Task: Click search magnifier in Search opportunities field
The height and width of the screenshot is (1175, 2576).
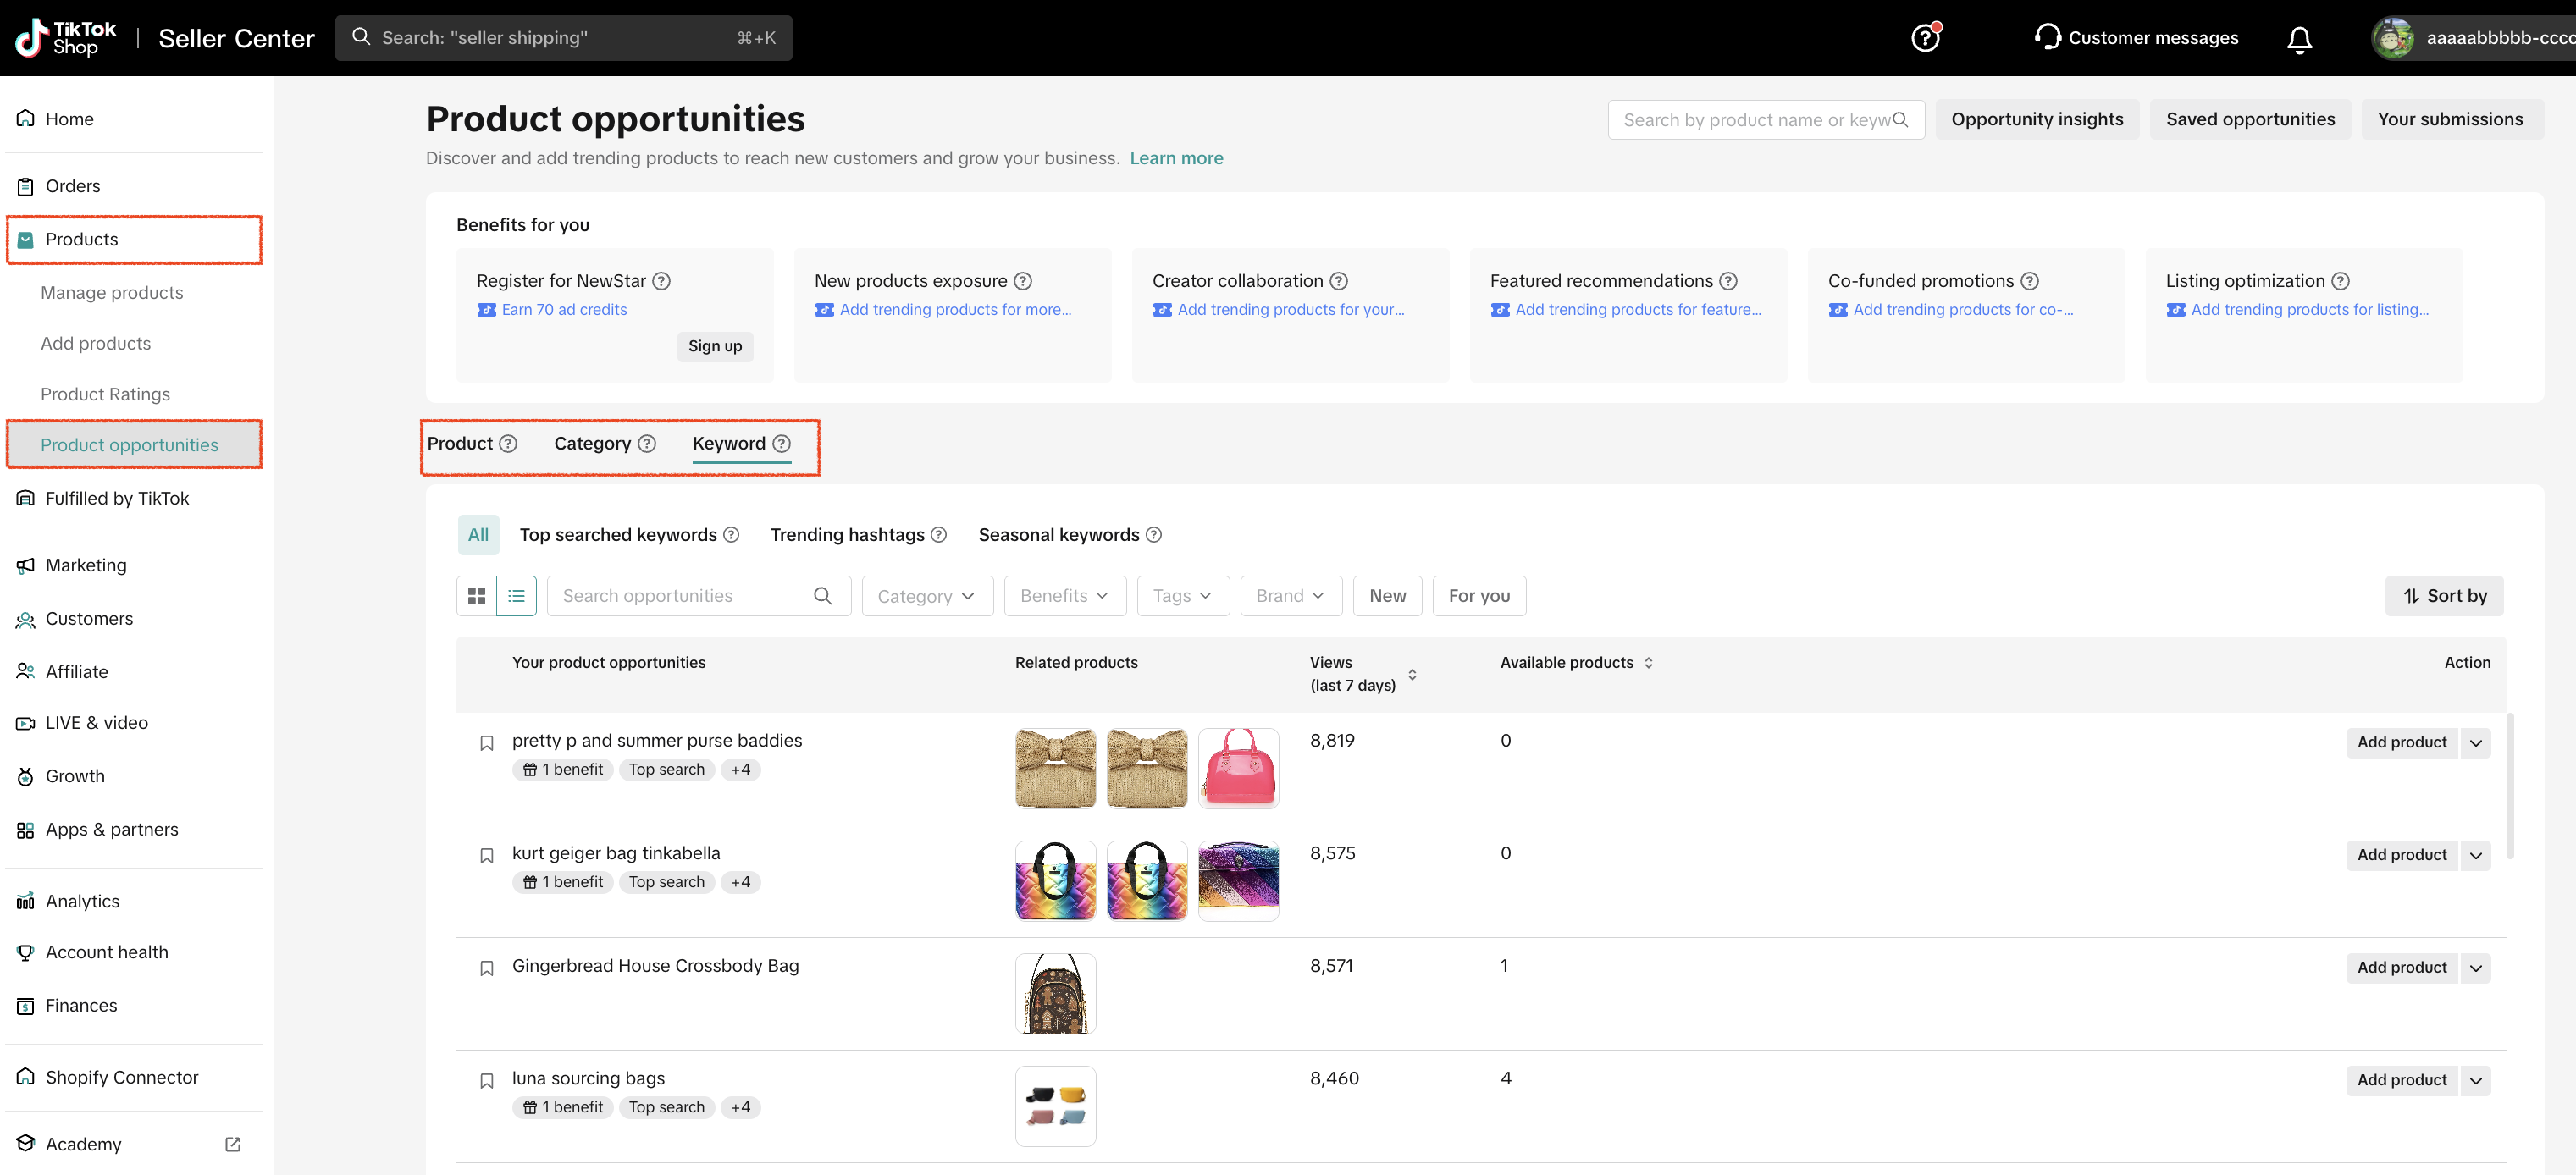Action: (x=822, y=596)
